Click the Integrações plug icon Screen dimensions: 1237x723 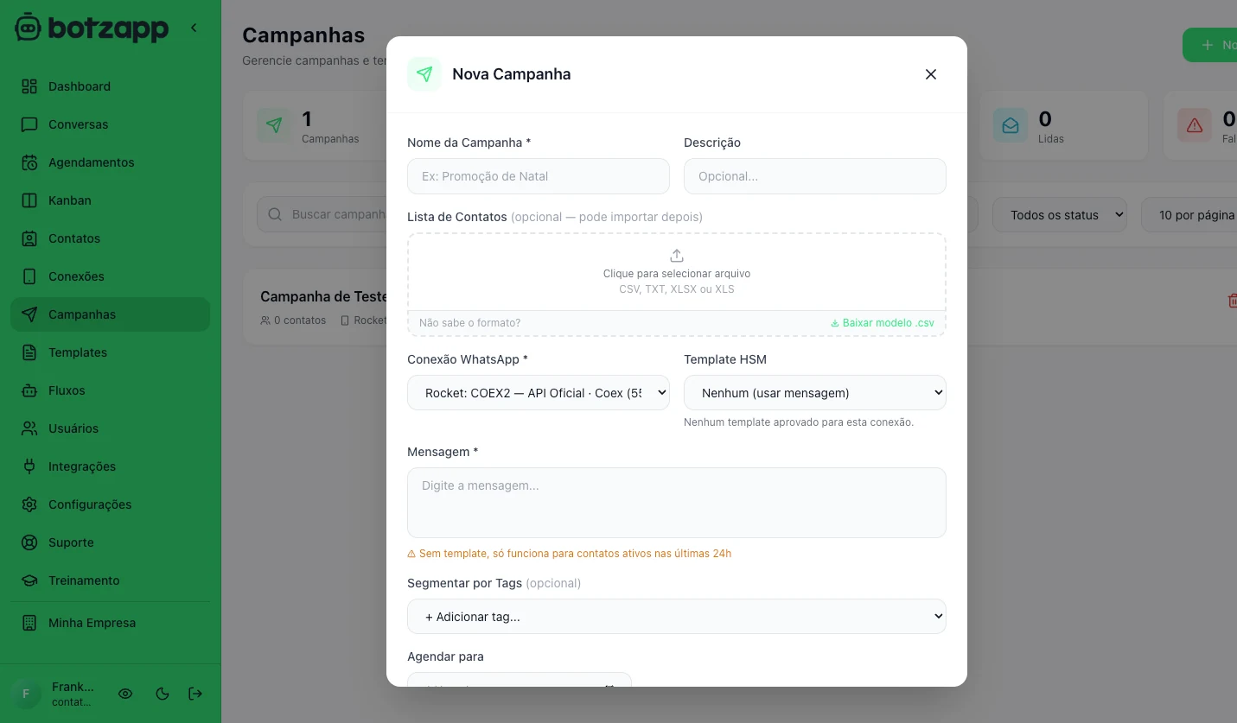coord(29,466)
